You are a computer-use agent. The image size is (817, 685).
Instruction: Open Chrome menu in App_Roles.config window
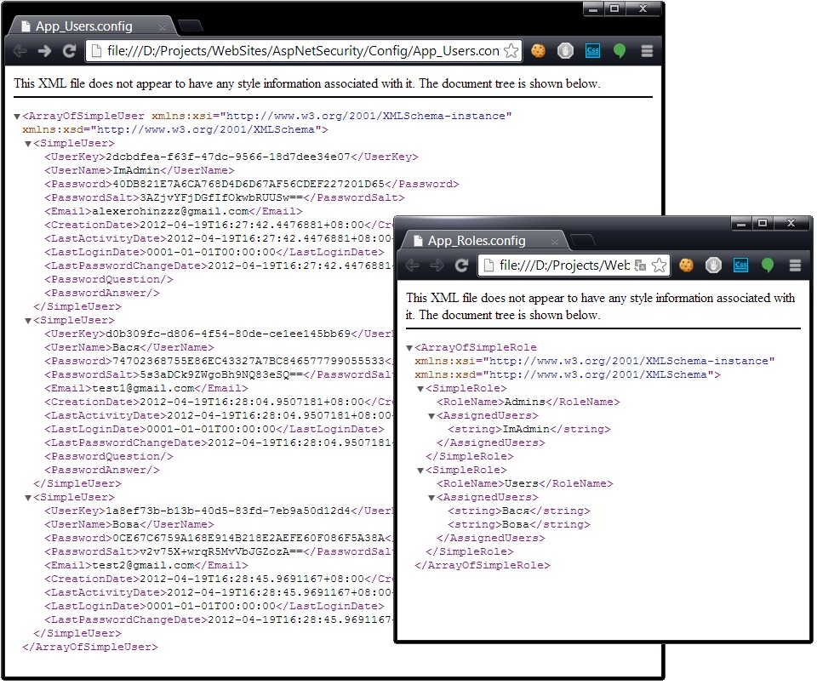click(x=795, y=265)
